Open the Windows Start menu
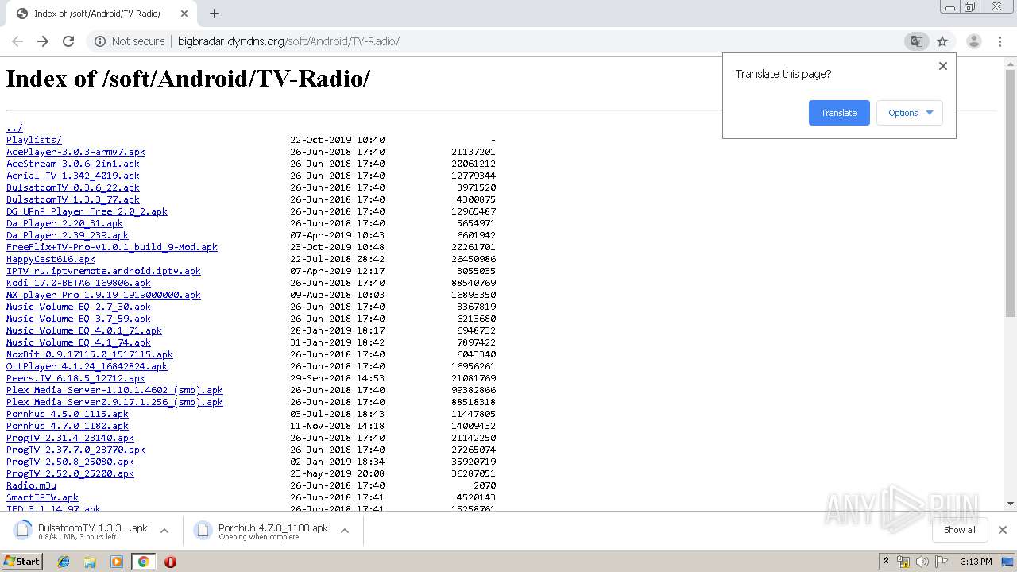The width and height of the screenshot is (1017, 572). pyautogui.click(x=21, y=561)
